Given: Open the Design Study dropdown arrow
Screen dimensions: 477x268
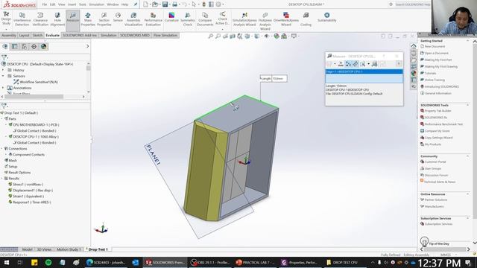Looking at the screenshot, I should [x=6, y=30].
